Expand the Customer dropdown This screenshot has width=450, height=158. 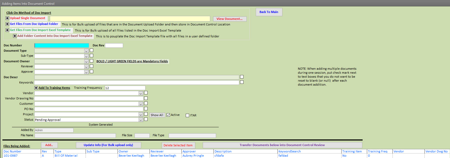click(141, 104)
